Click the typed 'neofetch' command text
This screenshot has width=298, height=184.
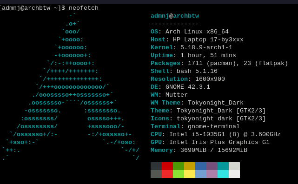pos(84,8)
